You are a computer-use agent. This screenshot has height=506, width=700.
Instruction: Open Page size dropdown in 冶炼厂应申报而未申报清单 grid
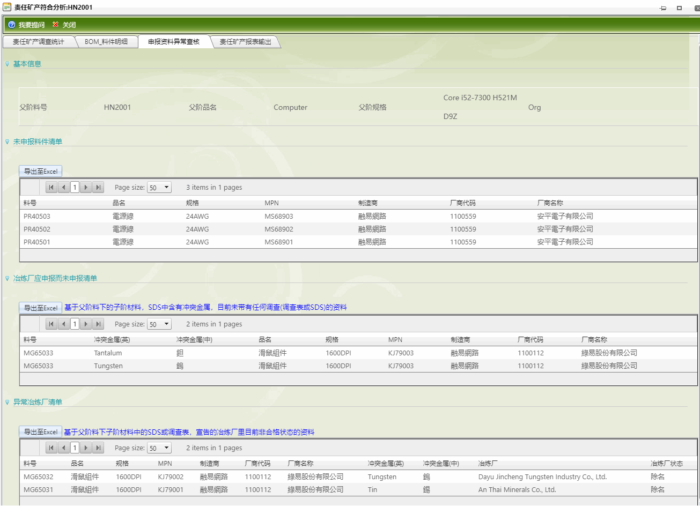pos(159,324)
